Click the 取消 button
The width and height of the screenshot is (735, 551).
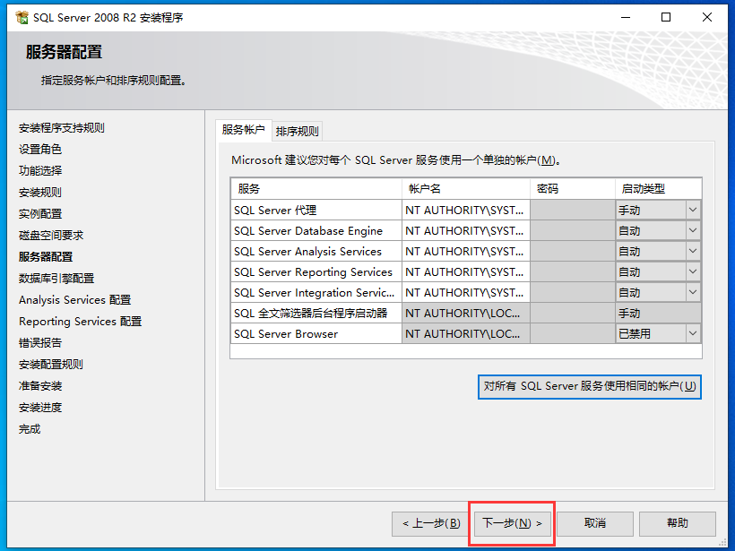[x=595, y=523]
